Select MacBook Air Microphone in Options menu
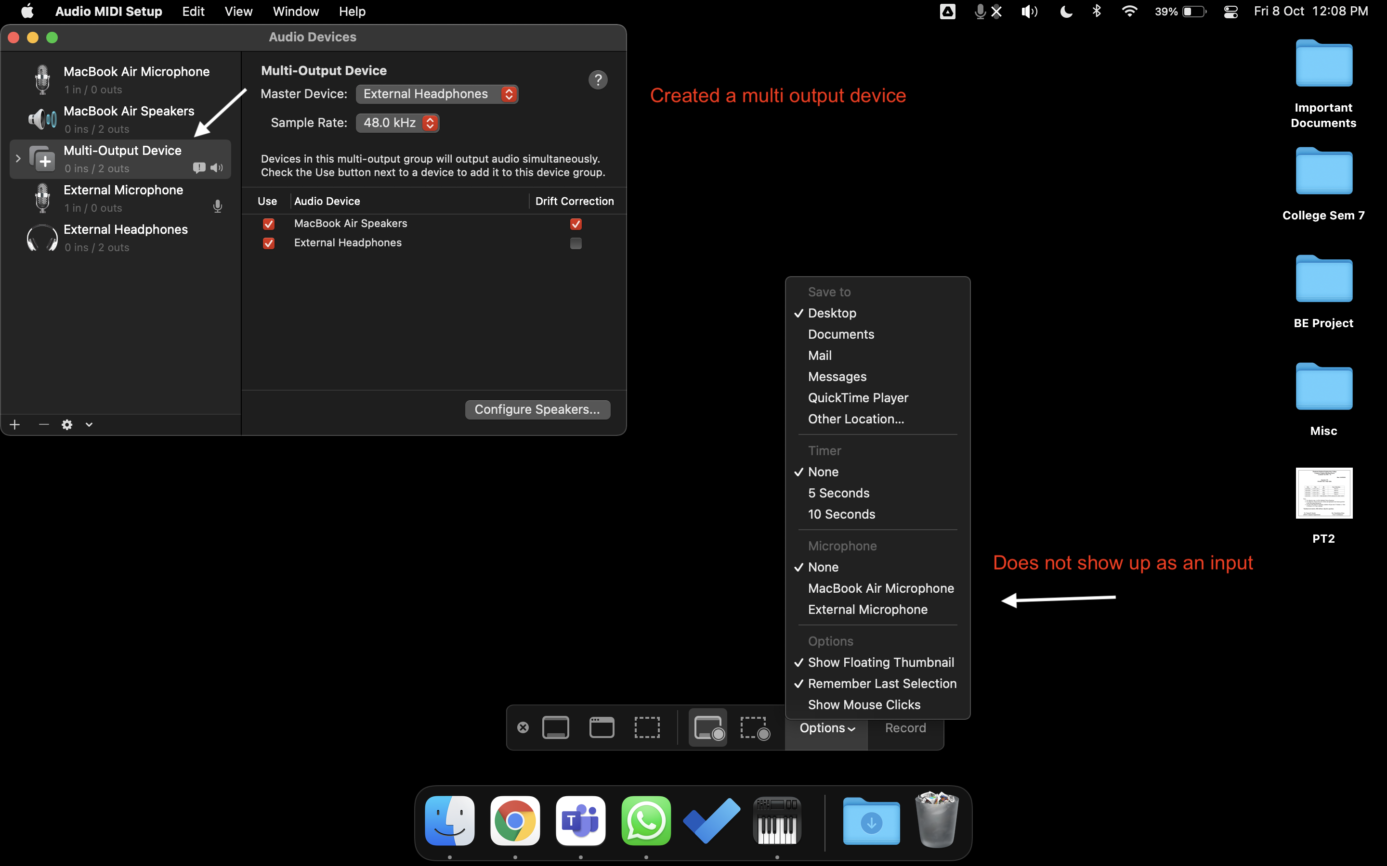The height and width of the screenshot is (866, 1387). pos(880,588)
